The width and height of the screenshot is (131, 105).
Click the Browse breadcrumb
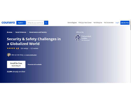[x=10, y=32]
